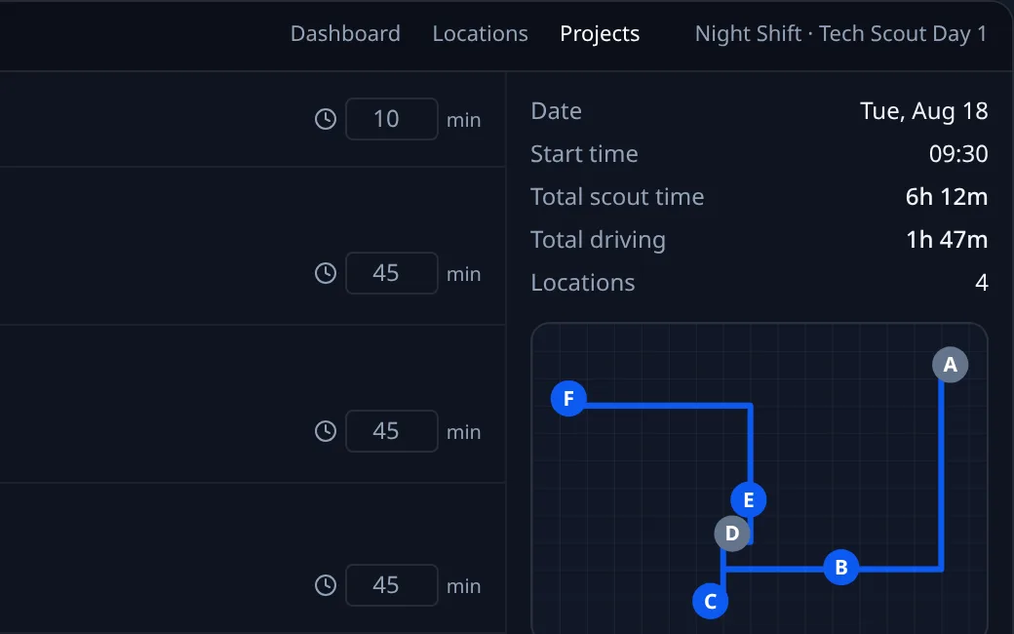Focus the duration field showing 10
Viewport: 1014px width, 634px height.
click(x=392, y=119)
